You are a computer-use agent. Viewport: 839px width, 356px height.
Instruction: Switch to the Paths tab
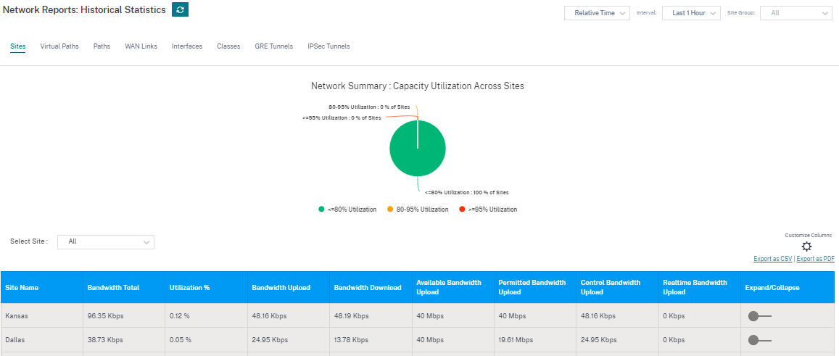[x=102, y=46]
